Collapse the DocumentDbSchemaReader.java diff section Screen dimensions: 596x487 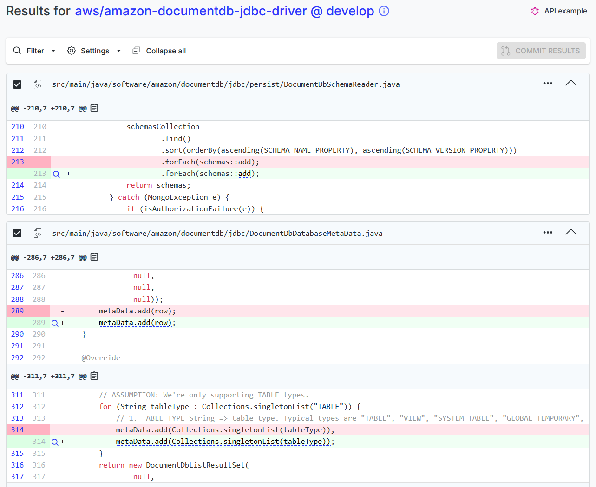pos(571,84)
